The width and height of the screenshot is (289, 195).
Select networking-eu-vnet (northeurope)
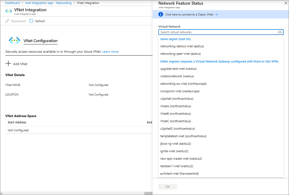[x=221, y=84]
